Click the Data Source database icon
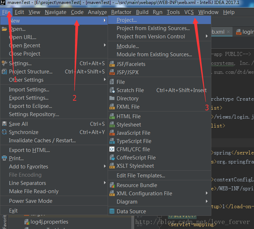 click(112, 211)
